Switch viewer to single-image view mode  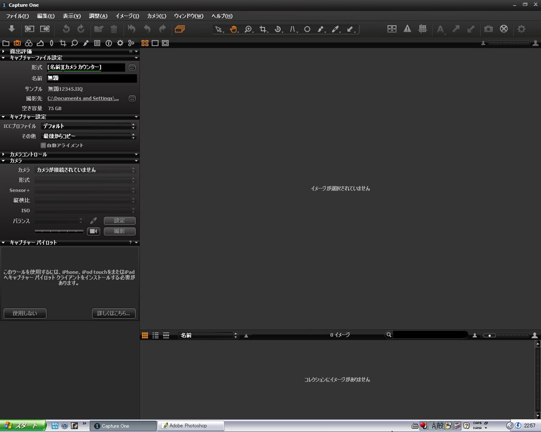click(x=155, y=43)
